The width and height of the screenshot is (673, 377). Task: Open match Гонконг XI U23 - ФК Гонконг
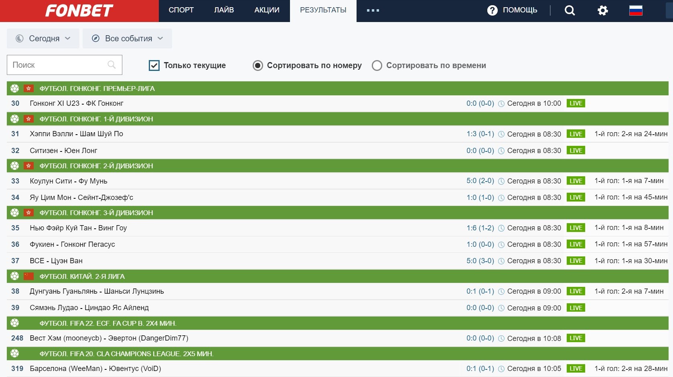(x=77, y=103)
